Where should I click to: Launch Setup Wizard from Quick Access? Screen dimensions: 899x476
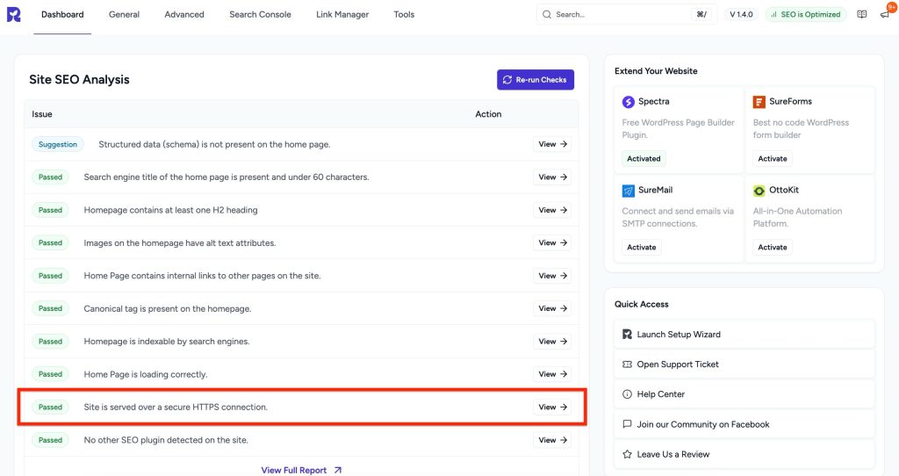point(679,335)
